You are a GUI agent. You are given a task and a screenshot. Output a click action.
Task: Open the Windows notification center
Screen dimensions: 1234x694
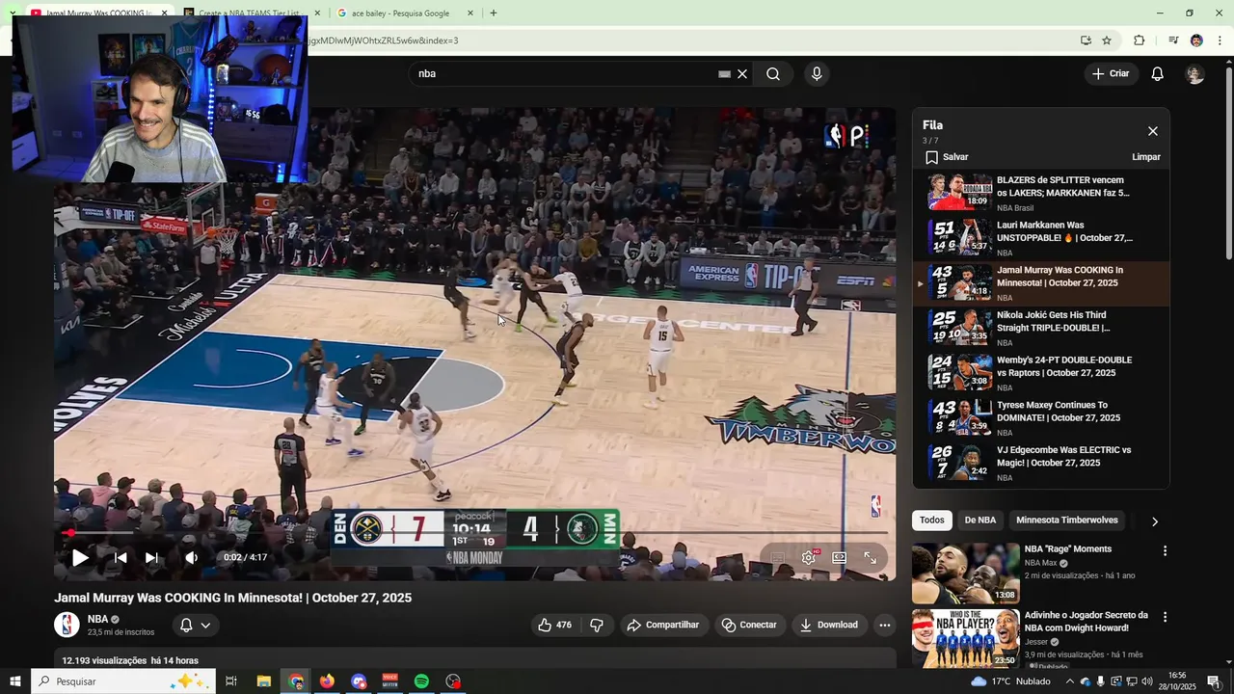[1214, 681]
